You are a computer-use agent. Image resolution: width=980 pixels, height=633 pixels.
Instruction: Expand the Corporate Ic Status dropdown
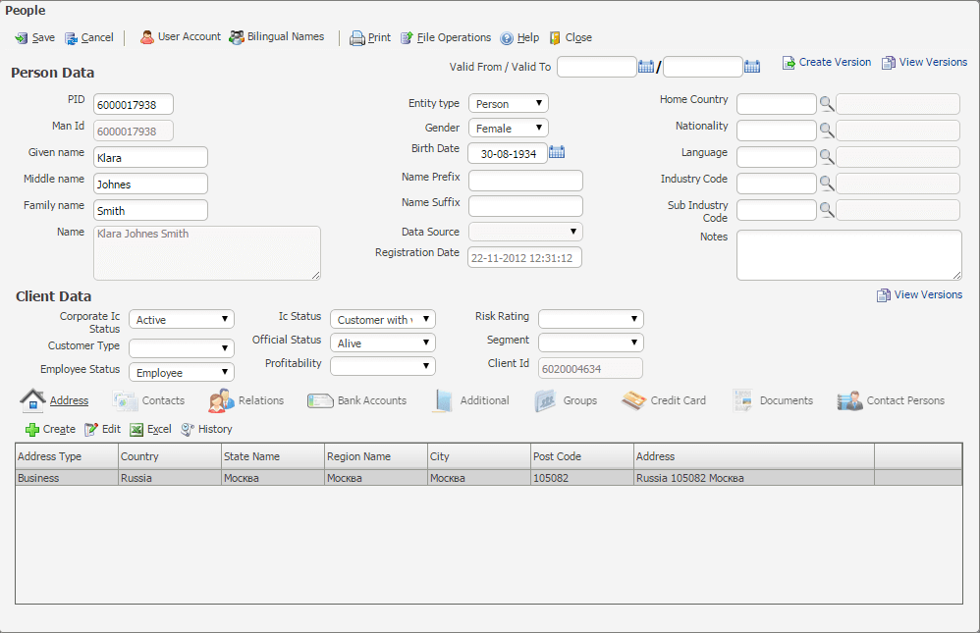click(x=182, y=320)
